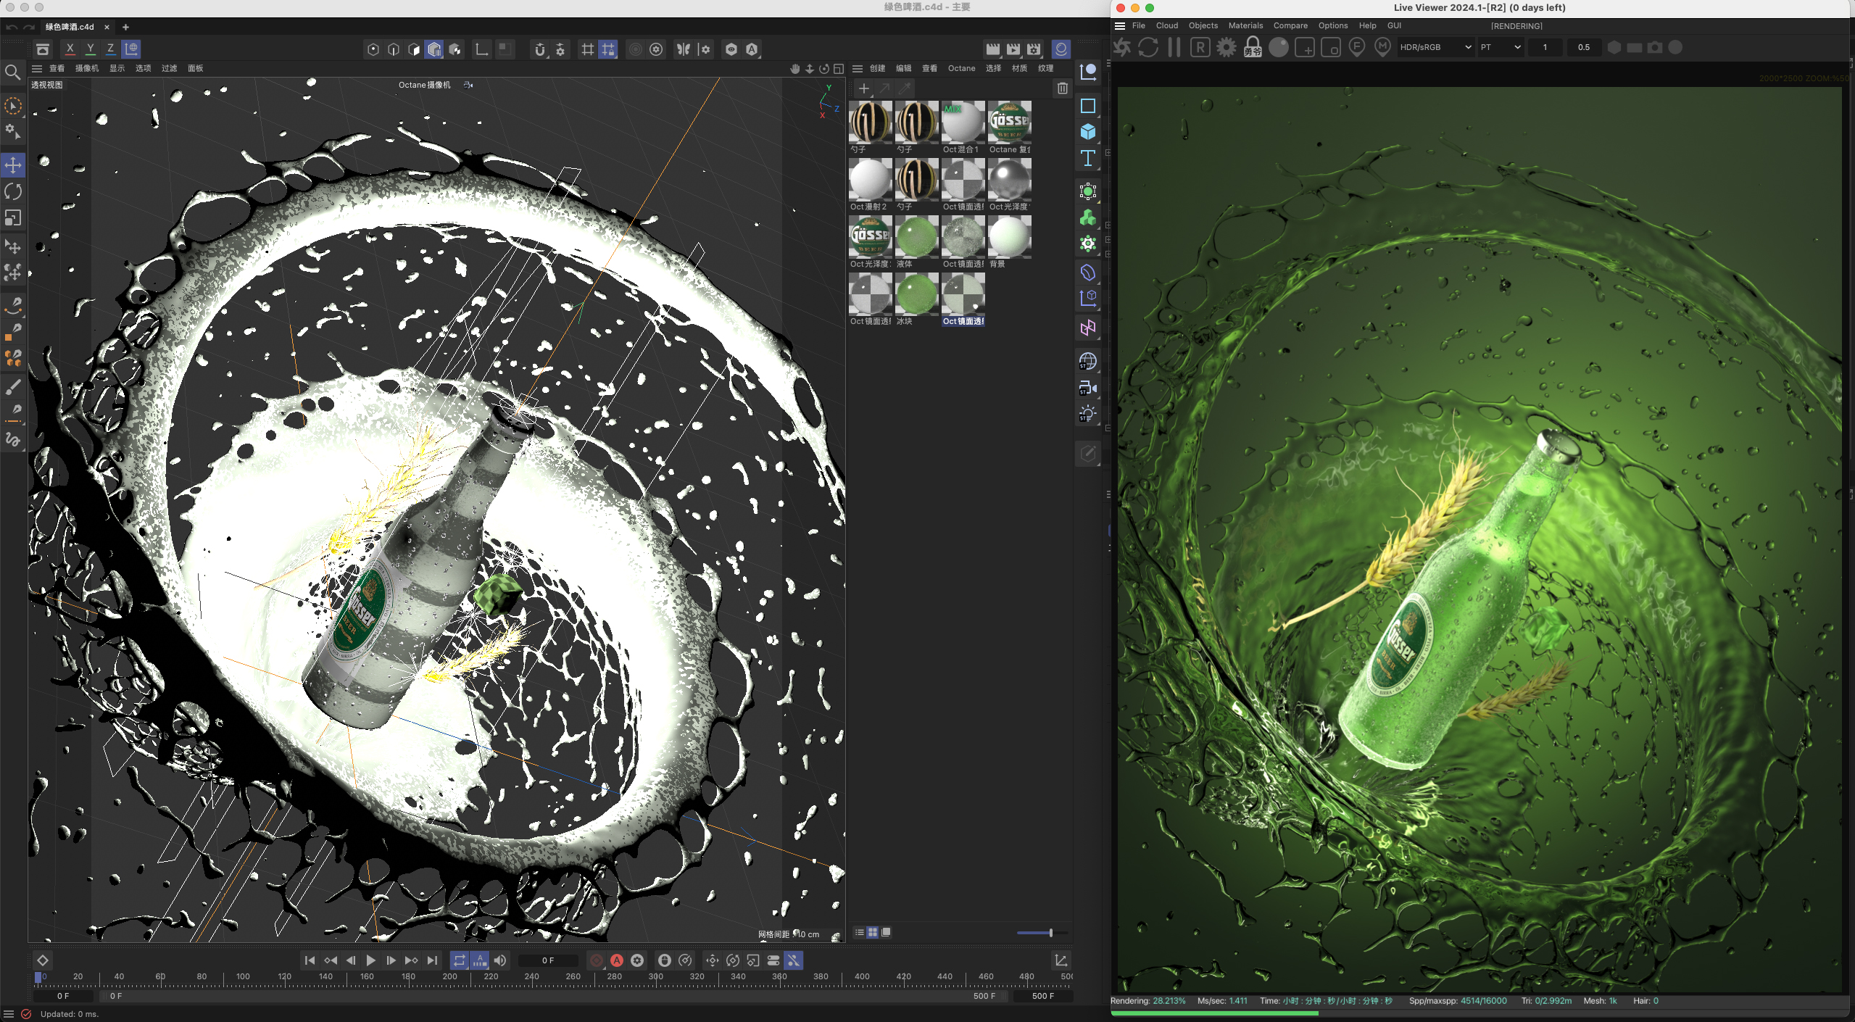Open the Octane camera selector icon

(x=468, y=86)
